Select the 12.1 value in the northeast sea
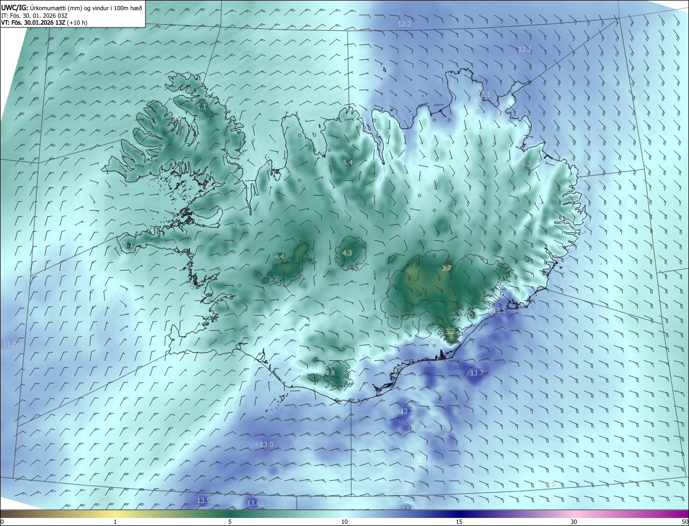The height and width of the screenshot is (526, 689). coord(525,49)
